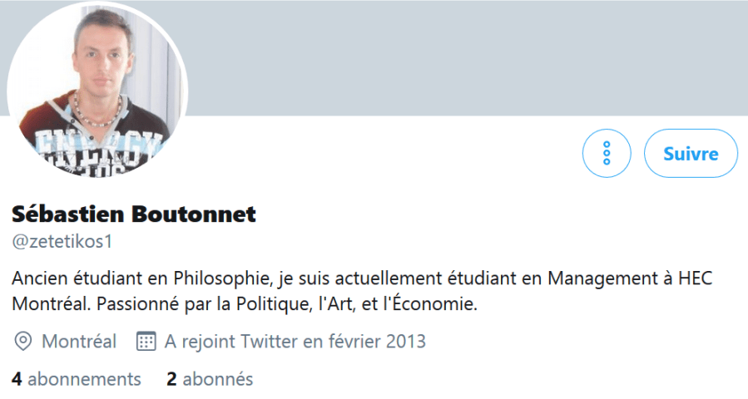Click the 'A rejoint Twitter en février 2013' text

295,341
